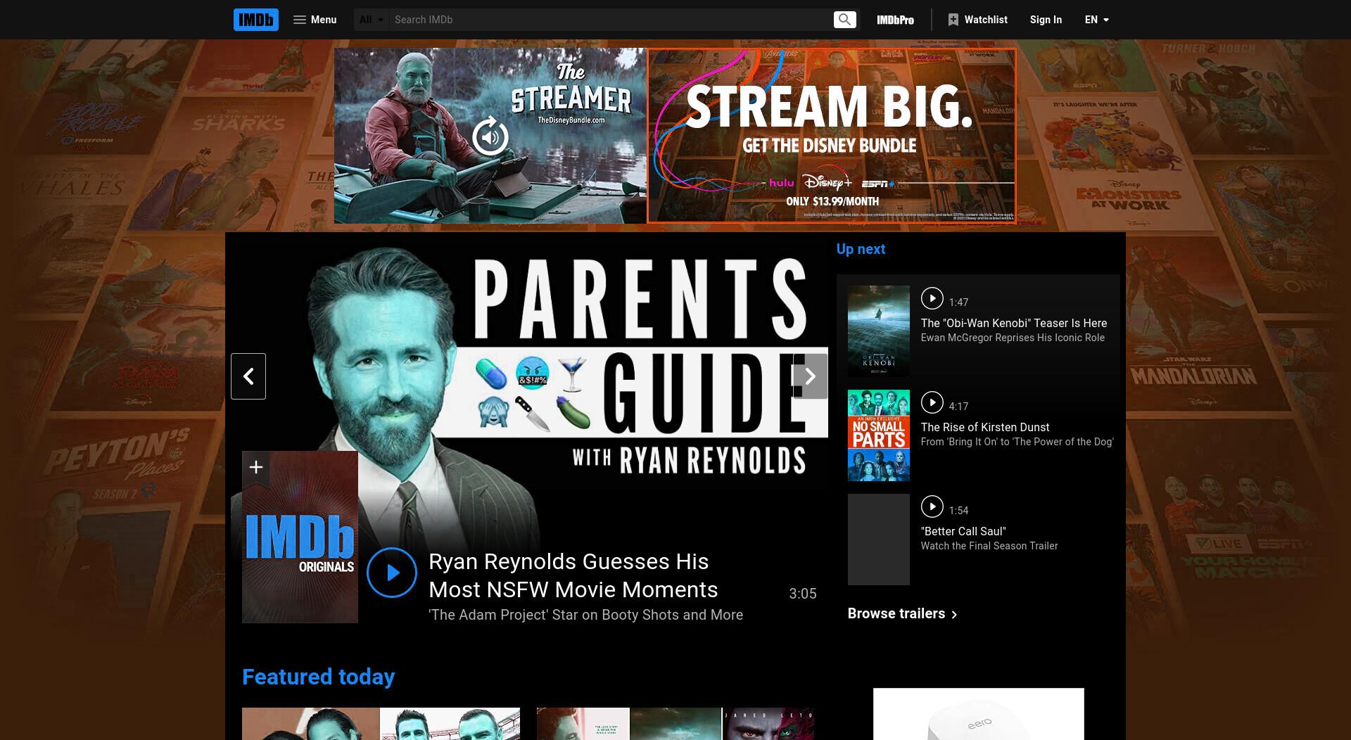Open the Better Call Saul blank thumbnail
Image resolution: width=1351 pixels, height=740 pixels.
click(878, 540)
